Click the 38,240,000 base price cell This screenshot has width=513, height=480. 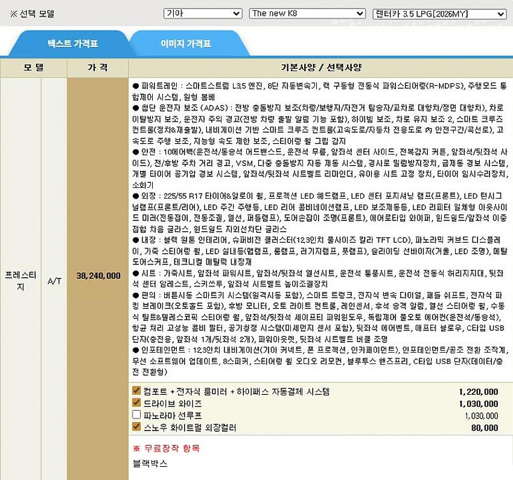[x=98, y=275]
